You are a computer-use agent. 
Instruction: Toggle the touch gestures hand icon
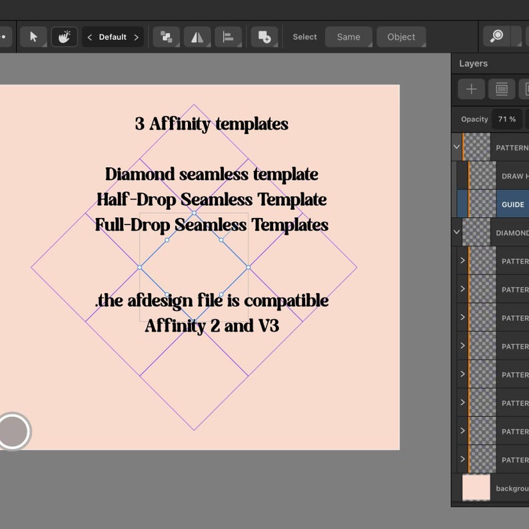tap(64, 37)
